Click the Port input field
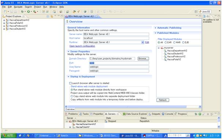The image size is (222, 139). (x=119, y=63)
